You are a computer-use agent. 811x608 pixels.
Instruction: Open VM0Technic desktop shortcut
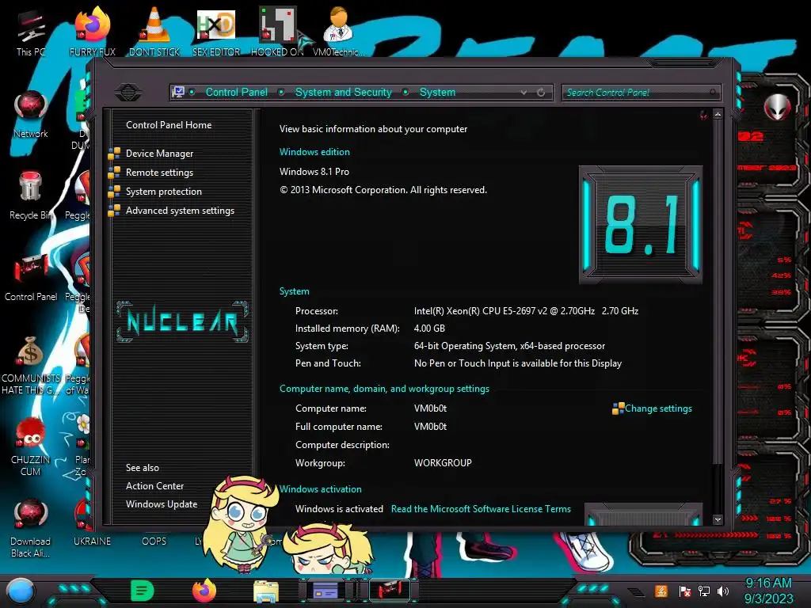[x=339, y=32]
